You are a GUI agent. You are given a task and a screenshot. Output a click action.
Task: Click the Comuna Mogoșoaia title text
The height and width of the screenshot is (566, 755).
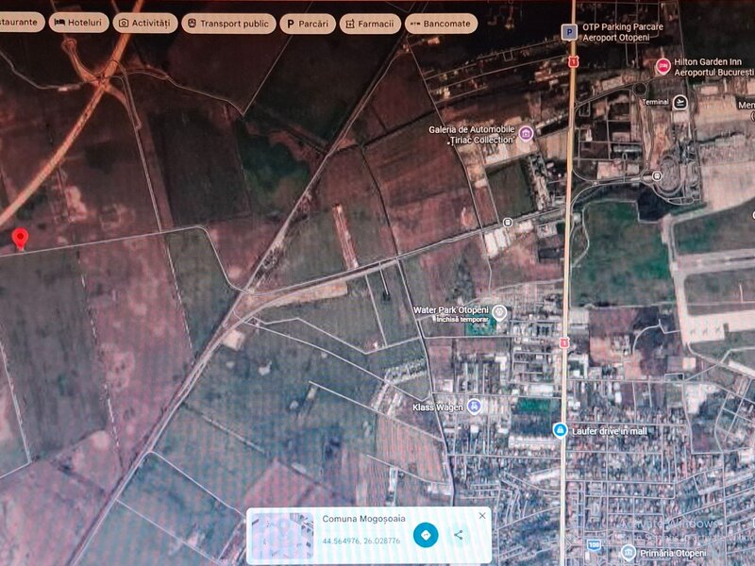363,519
